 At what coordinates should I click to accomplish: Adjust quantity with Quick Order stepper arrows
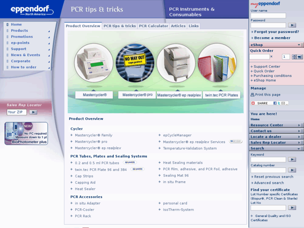[294, 57]
